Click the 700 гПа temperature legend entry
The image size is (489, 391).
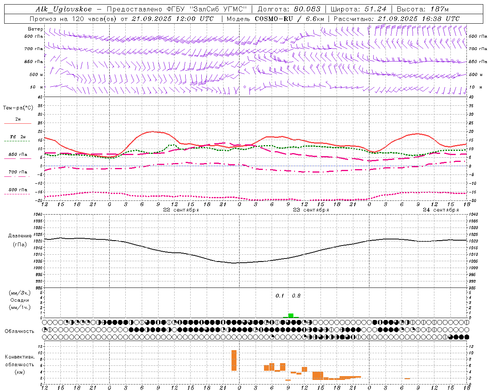18,173
